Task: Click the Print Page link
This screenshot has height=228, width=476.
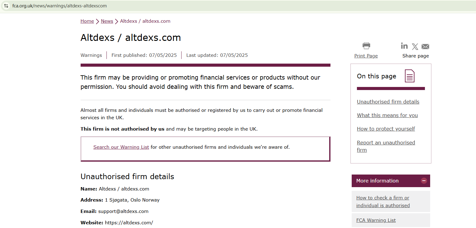Action: click(366, 56)
